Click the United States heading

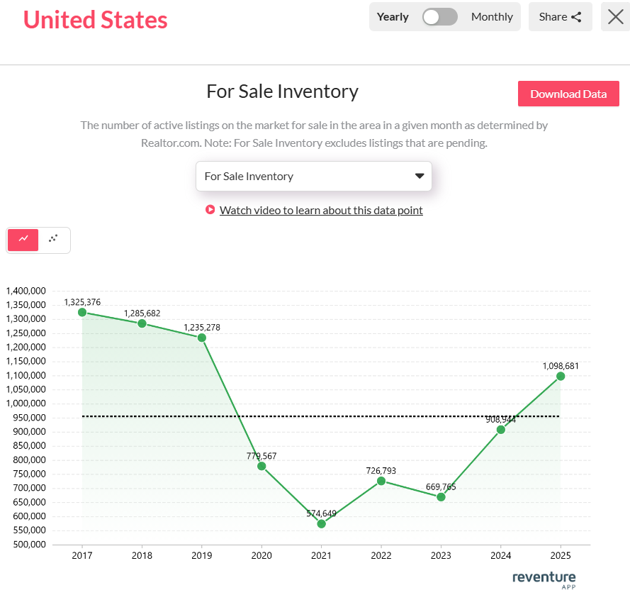94,20
